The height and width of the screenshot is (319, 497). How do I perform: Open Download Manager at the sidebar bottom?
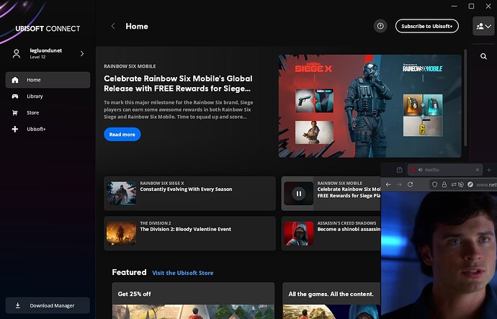(48, 305)
